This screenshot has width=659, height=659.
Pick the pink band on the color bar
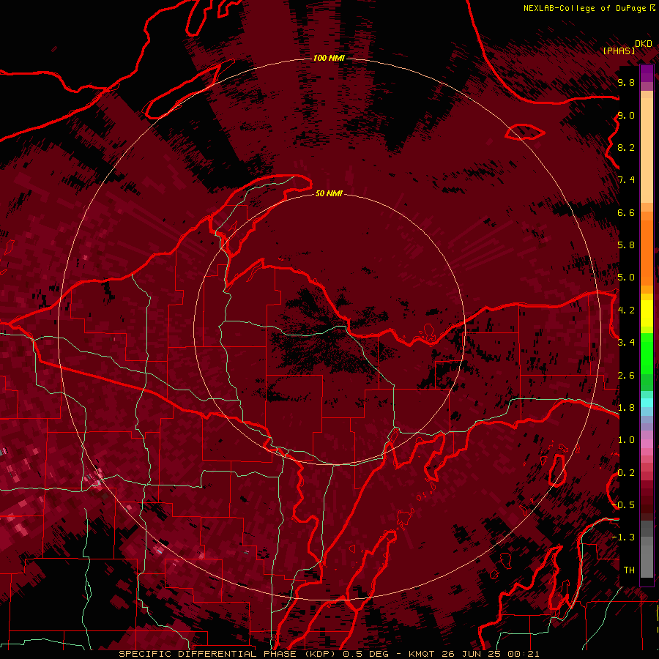coord(647,444)
